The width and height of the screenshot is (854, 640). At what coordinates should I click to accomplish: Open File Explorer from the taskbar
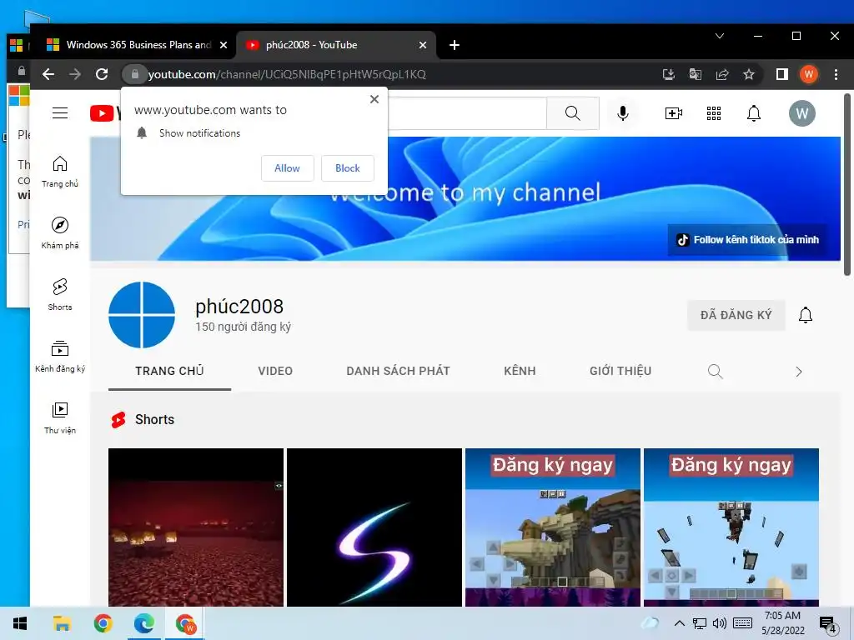[x=62, y=623]
